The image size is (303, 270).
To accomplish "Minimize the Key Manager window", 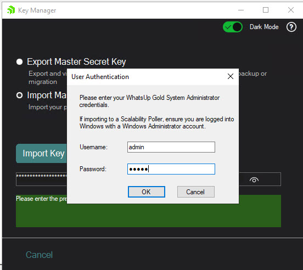I will [241, 10].
